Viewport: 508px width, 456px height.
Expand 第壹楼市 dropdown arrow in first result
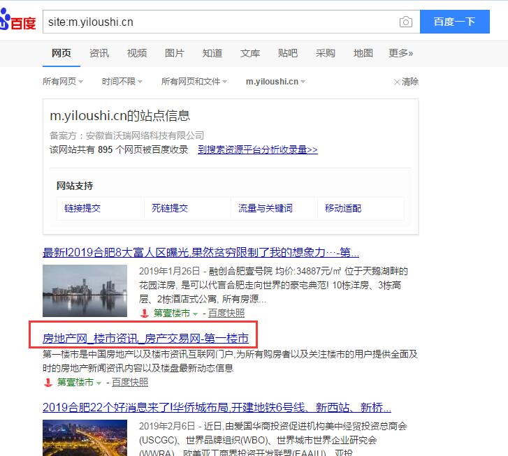(195, 314)
